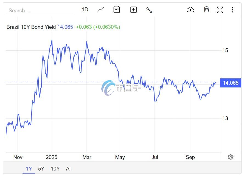Select the line chart type icon
The height and width of the screenshot is (176, 244).
point(100,9)
